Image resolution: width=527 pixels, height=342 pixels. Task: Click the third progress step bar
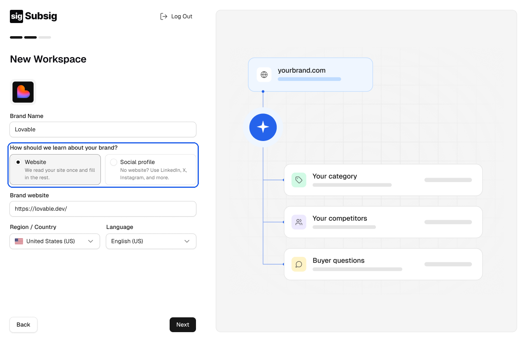coord(45,37)
